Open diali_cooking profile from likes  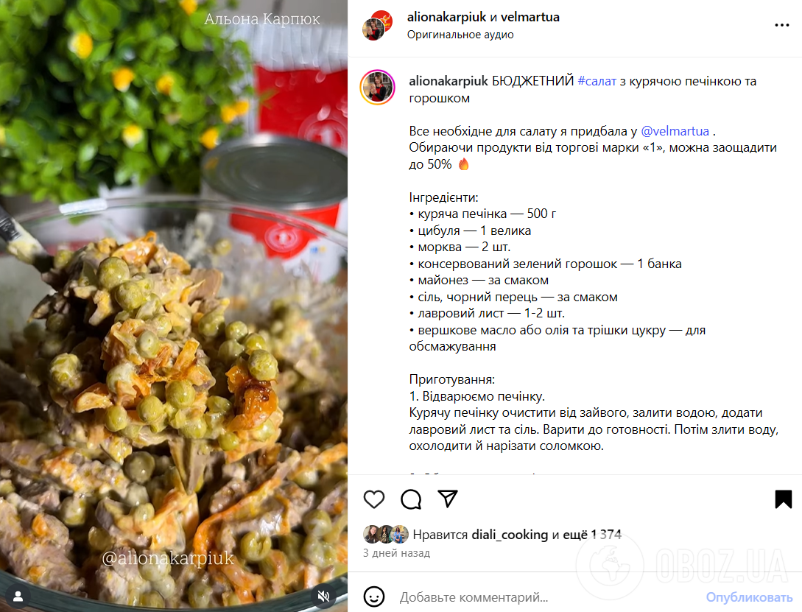[x=510, y=534]
